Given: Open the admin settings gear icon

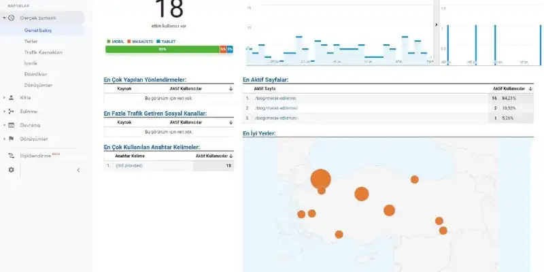Looking at the screenshot, I should [x=11, y=170].
